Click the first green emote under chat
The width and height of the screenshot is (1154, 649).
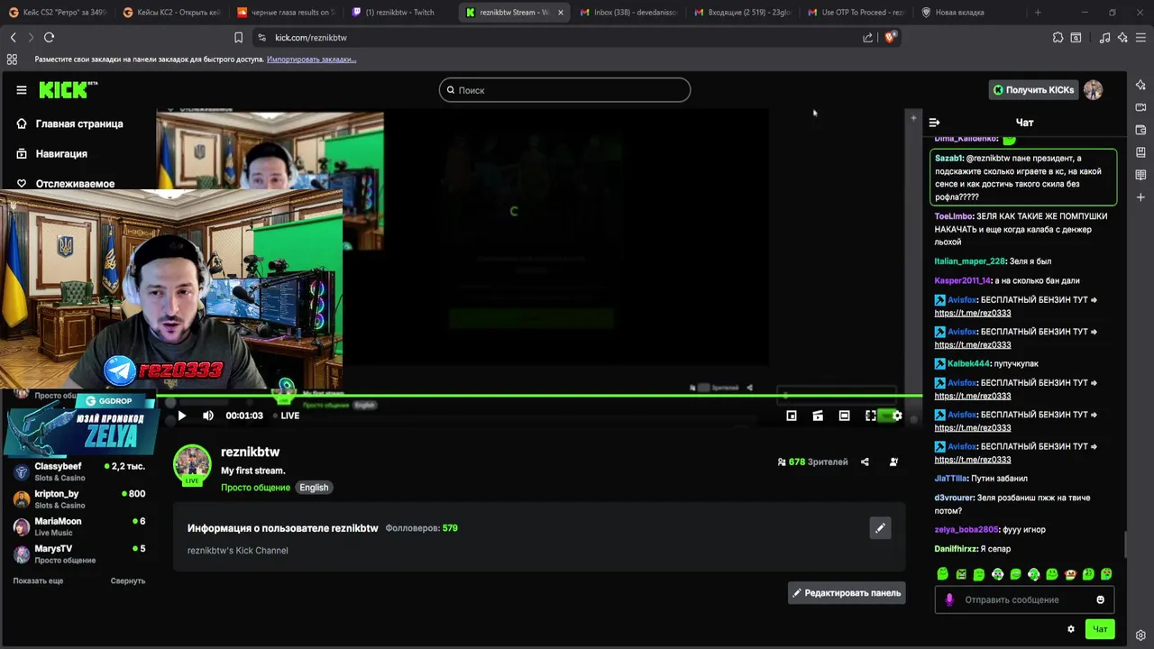(943, 574)
